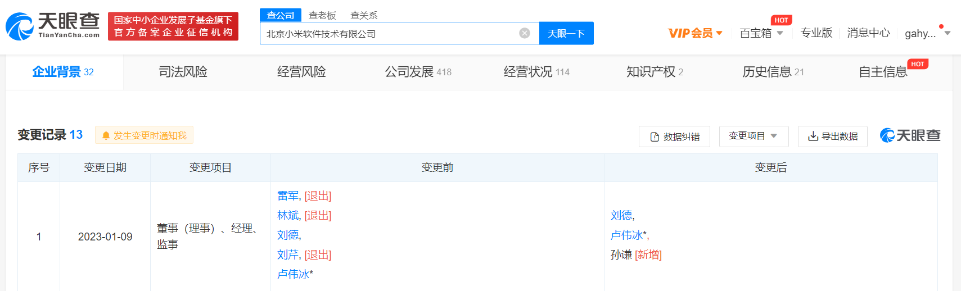Click 林斌 link in 变更前 column
This screenshot has width=961, height=291.
[288, 216]
